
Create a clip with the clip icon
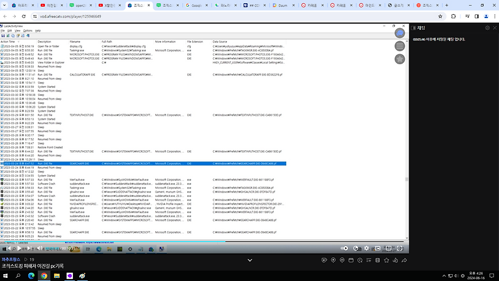click(324, 260)
